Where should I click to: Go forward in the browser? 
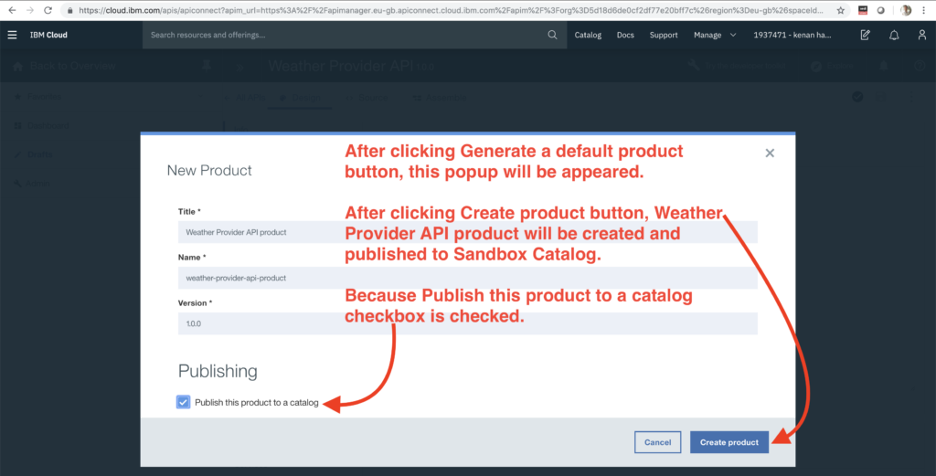tap(30, 10)
